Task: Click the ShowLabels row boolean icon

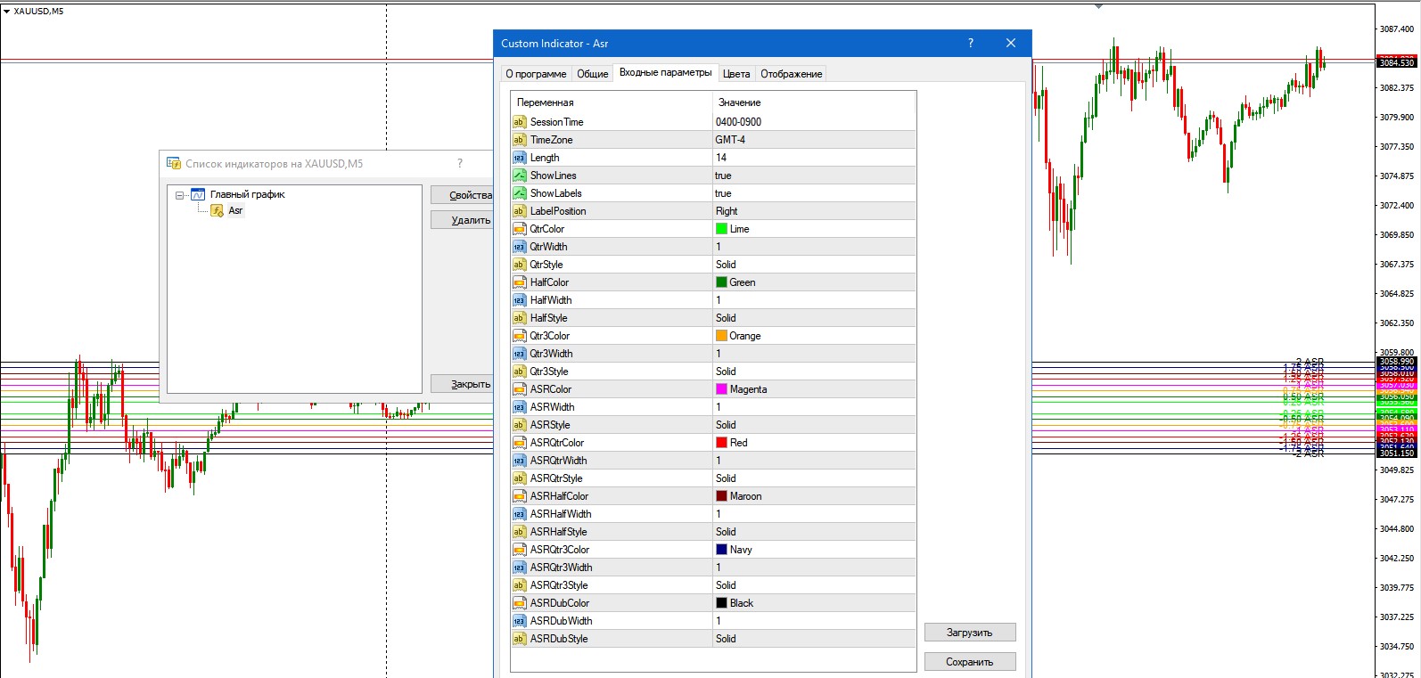Action: coord(519,193)
